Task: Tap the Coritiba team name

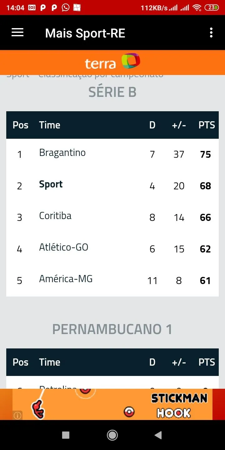Action: [x=55, y=216]
